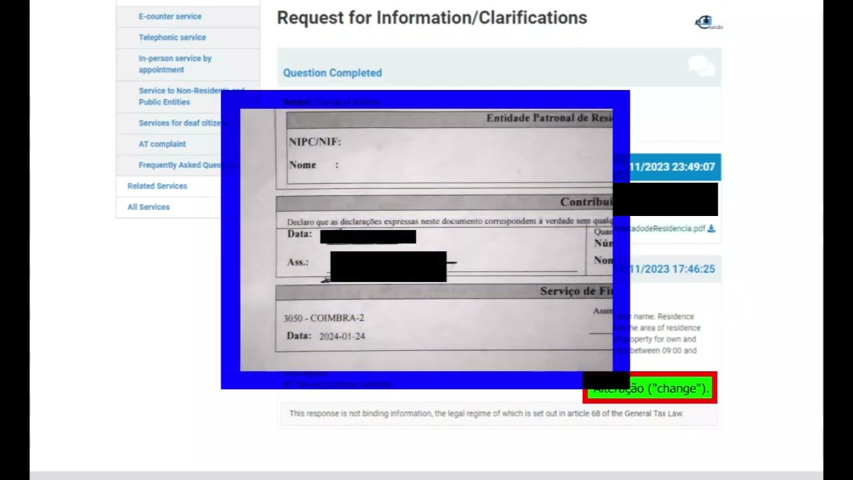Click the Question Completed header
This screenshot has width=853, height=480.
[333, 73]
